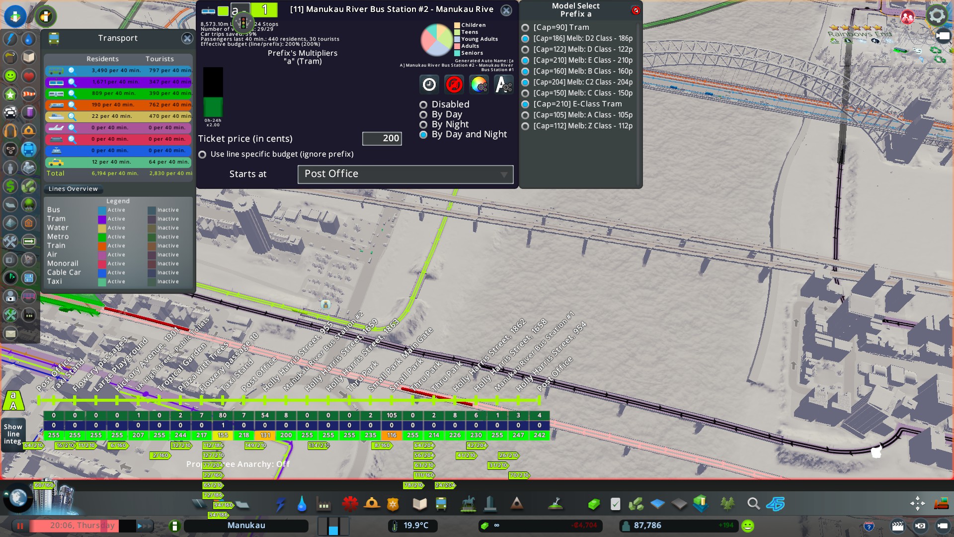Click the red no-vehicle icon button

tap(454, 85)
